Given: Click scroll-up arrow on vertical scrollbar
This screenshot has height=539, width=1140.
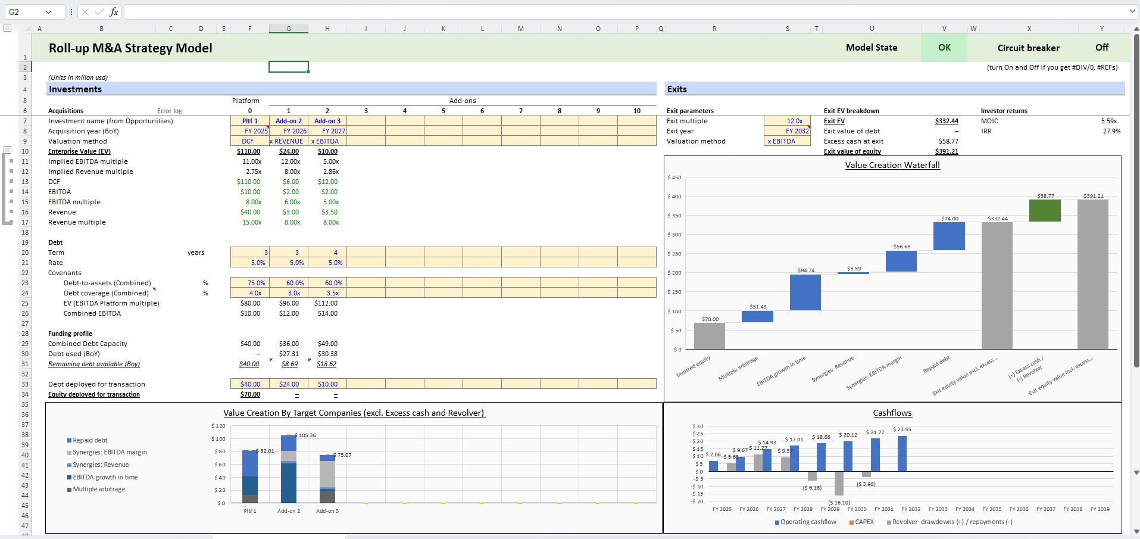Looking at the screenshot, I should [x=1136, y=29].
